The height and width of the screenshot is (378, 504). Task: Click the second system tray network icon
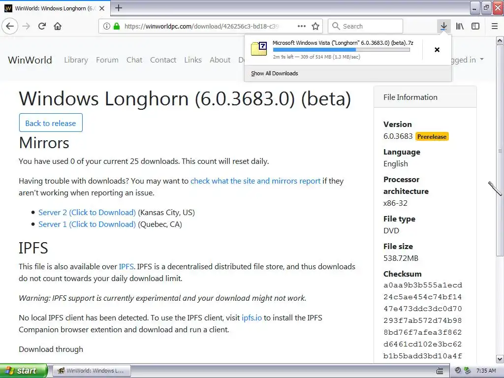[x=468, y=370]
